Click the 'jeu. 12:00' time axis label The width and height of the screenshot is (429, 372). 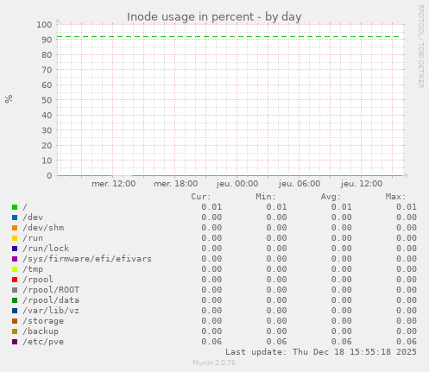(x=362, y=184)
